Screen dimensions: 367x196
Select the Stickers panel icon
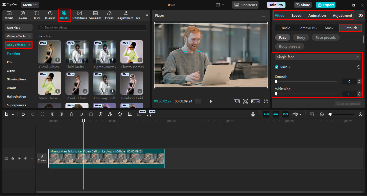click(50, 15)
